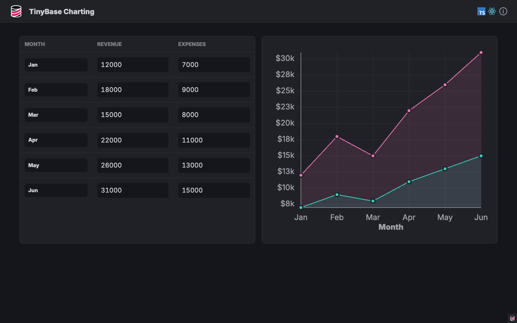Screen dimensions: 517x323
Task: Select the teal expenses point for Mar
Action: (x=373, y=201)
